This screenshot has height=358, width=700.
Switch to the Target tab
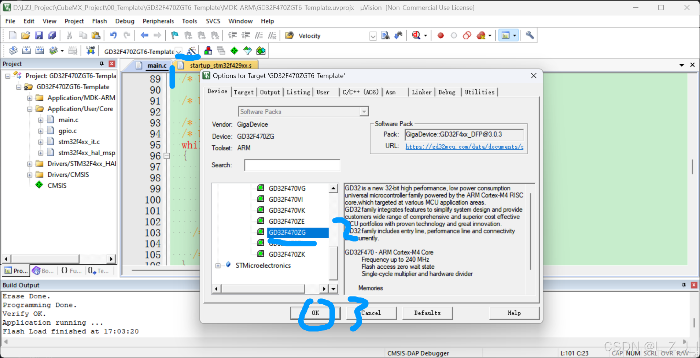point(244,92)
